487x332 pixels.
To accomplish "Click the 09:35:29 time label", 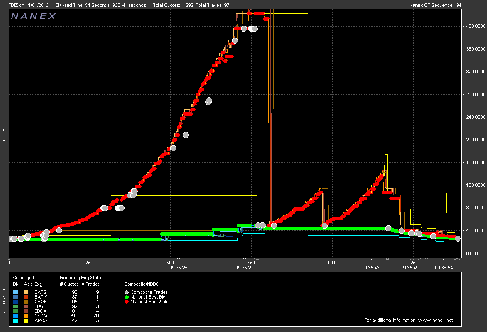I will (245, 268).
